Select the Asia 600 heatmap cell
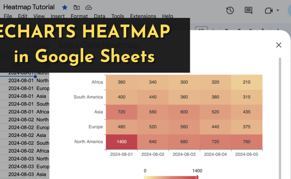Viewport: 291px width, 179px height. (184, 112)
